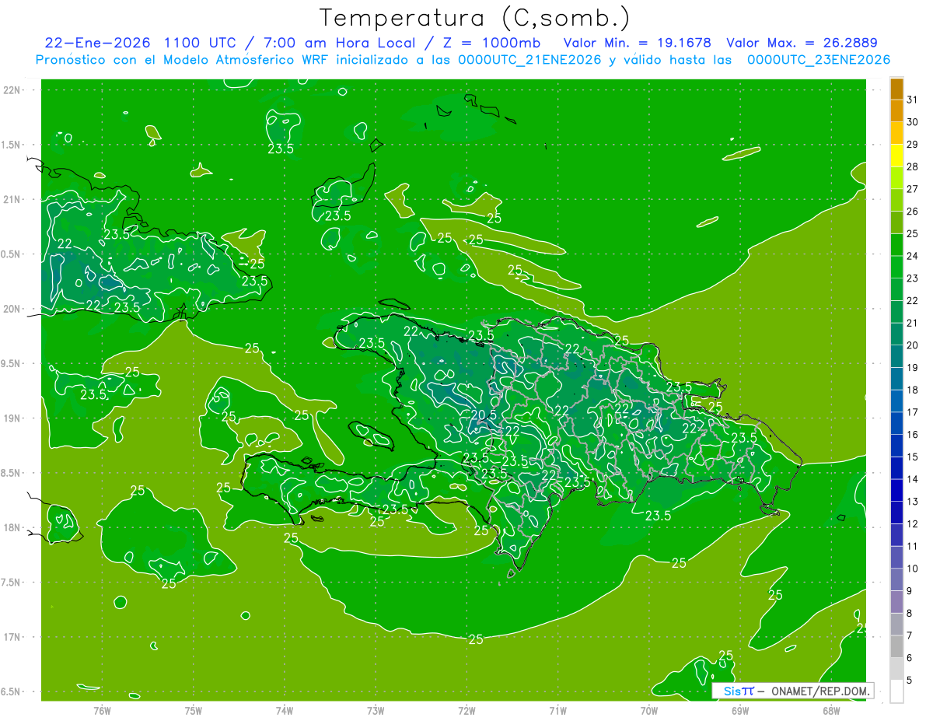Click legend color swatch between 19 and 20
Image resolution: width=933 pixels, height=721 pixels.
coord(896,357)
